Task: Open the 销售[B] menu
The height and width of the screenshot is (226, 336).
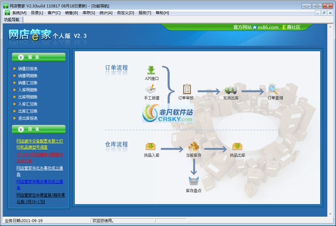Action: (x=71, y=13)
